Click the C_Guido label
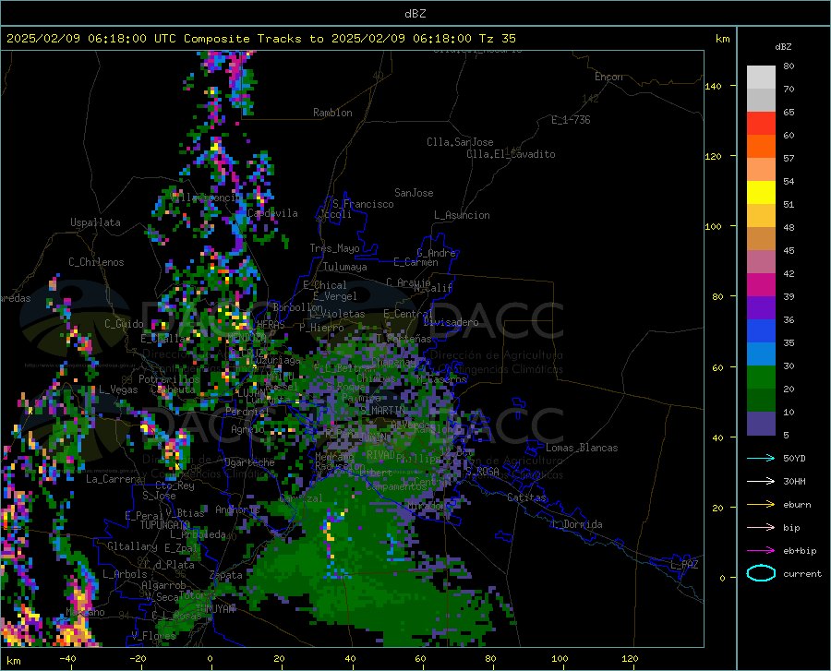831x671 pixels. tap(124, 324)
